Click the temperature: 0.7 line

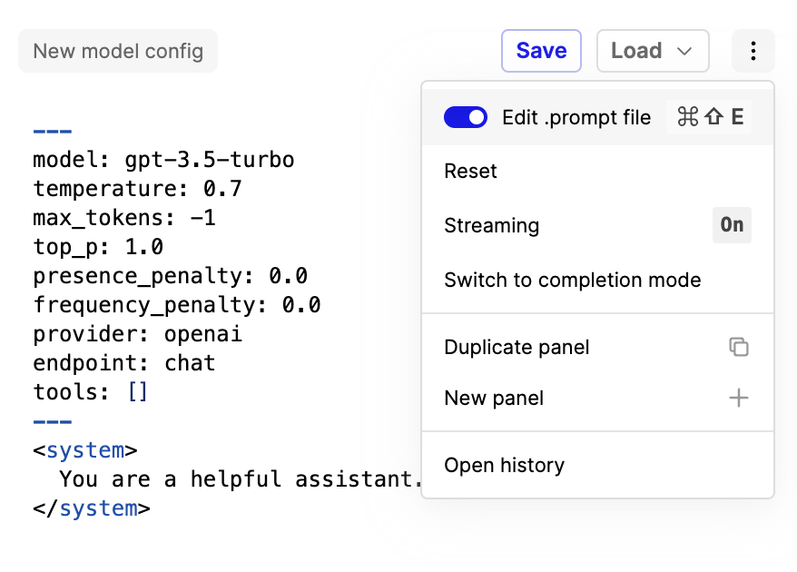pyautogui.click(x=137, y=189)
